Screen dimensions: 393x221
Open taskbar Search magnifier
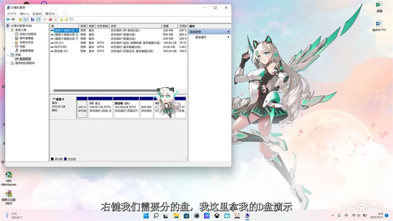coord(156,216)
